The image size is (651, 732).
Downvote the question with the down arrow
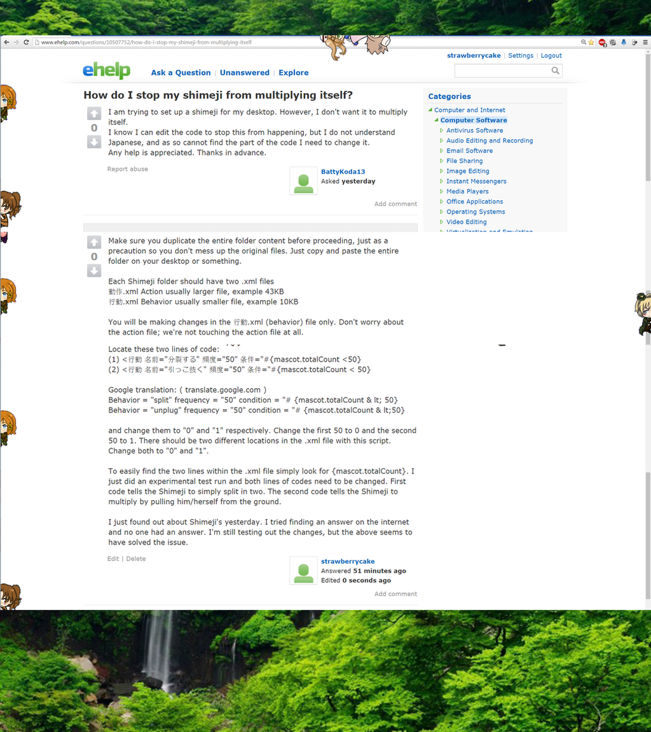tap(94, 142)
